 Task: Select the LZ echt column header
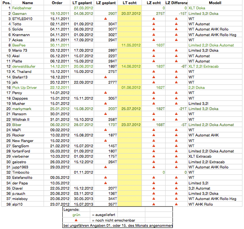(154, 3)
